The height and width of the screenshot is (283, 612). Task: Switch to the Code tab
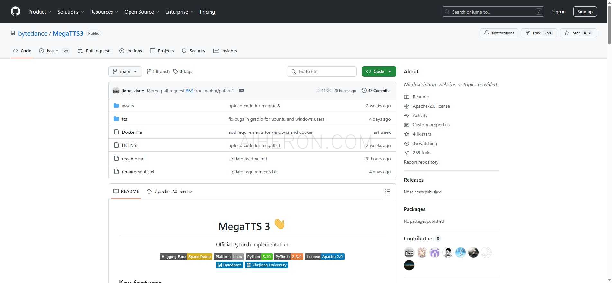[x=22, y=51]
